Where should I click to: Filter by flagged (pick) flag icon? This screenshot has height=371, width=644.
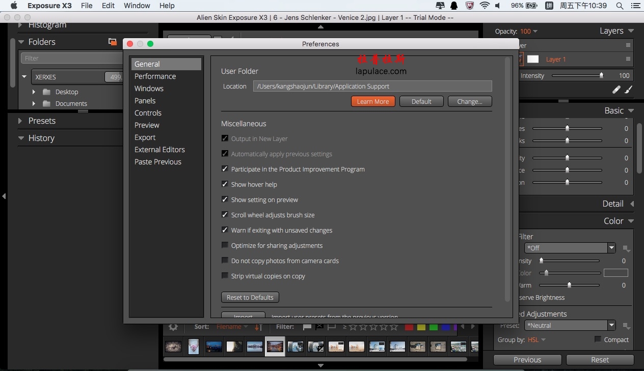tap(307, 327)
